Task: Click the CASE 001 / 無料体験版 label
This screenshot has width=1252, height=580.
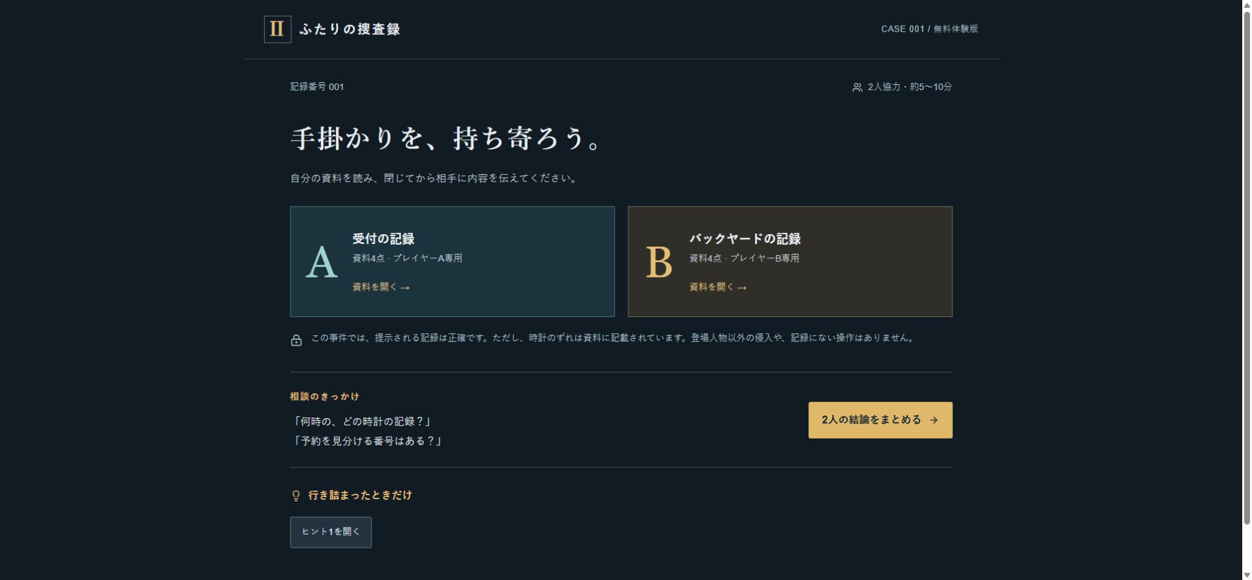Action: [929, 29]
